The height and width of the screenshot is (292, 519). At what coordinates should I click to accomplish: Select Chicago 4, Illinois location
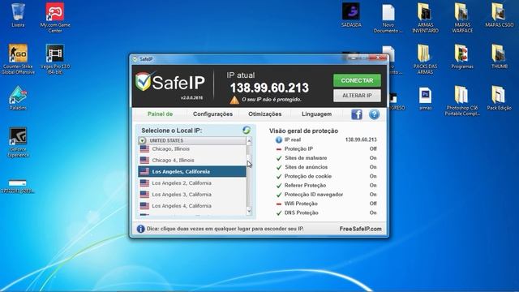[x=192, y=161]
